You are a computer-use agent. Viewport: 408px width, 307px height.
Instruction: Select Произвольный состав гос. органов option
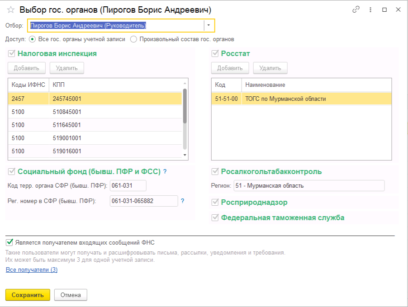(x=133, y=39)
